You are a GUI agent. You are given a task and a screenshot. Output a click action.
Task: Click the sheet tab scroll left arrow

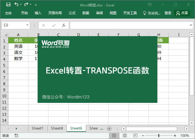[8, 128]
